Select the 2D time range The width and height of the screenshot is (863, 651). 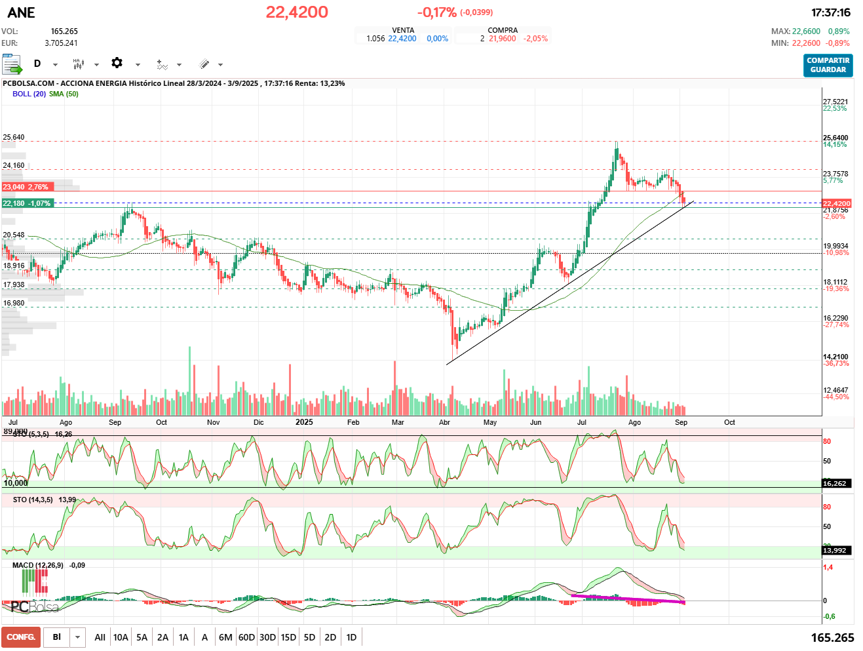pos(330,637)
